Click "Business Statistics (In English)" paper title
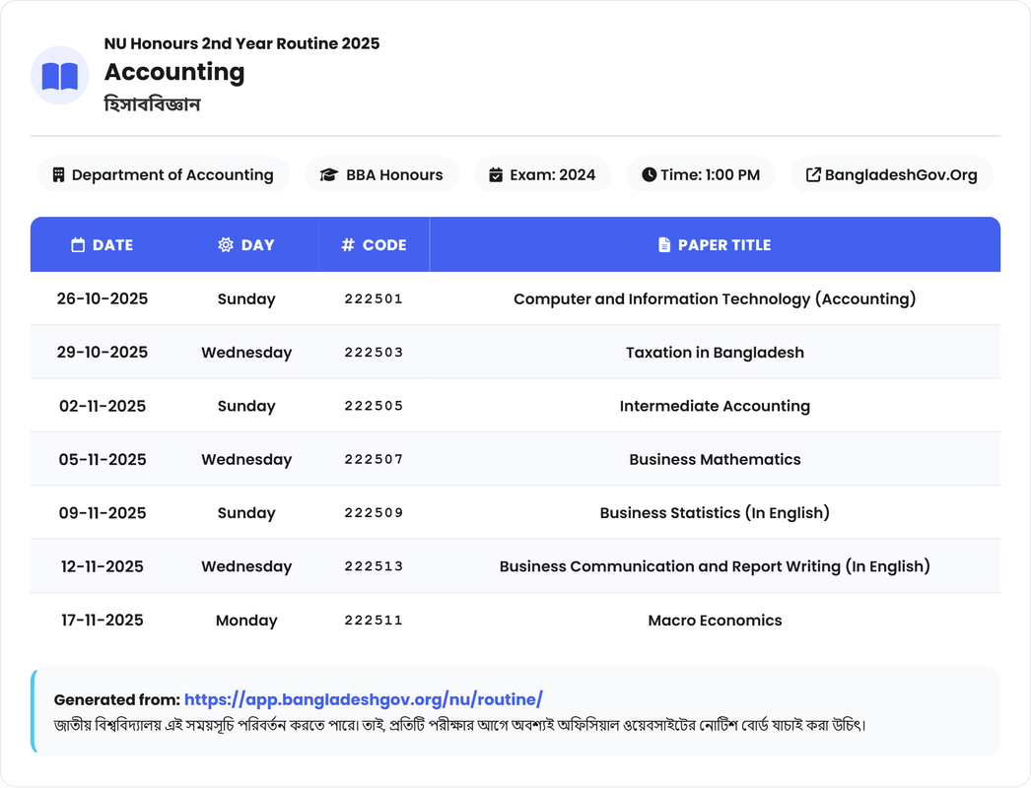 coord(715,513)
